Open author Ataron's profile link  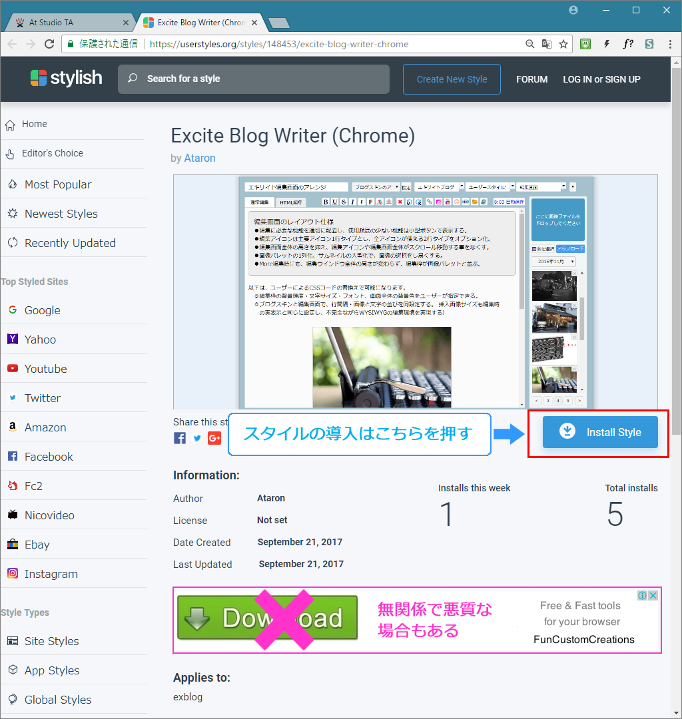coord(200,158)
